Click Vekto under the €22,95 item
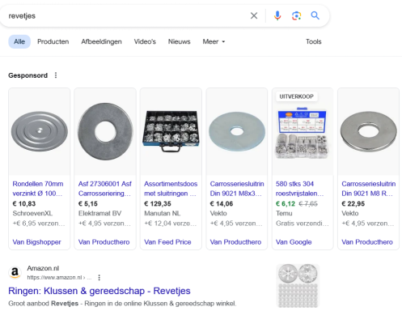Viewport: 402px width, 324px height. 349,213
